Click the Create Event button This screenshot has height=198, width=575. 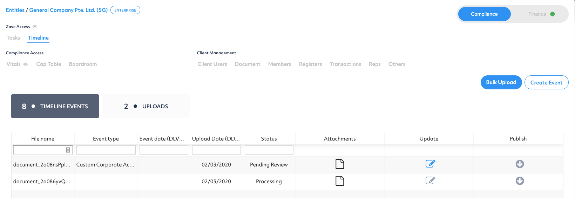coord(546,82)
